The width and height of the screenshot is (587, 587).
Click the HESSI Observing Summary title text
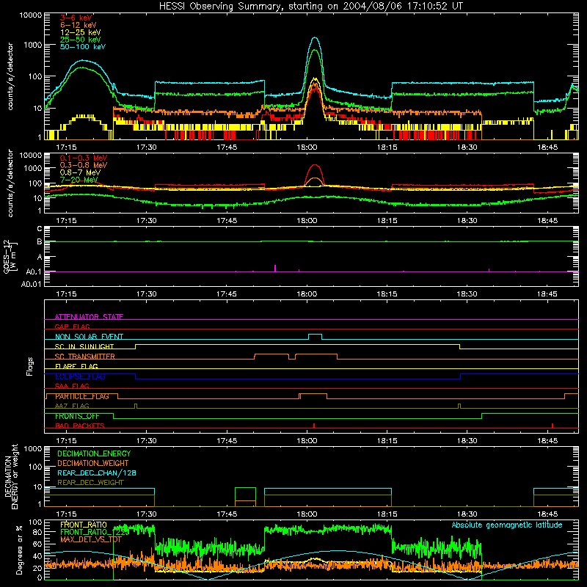[311, 6]
